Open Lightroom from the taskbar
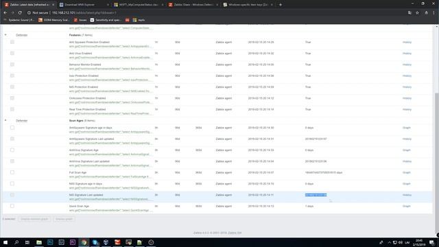This screenshot has width=439, height=247. click(x=61, y=242)
